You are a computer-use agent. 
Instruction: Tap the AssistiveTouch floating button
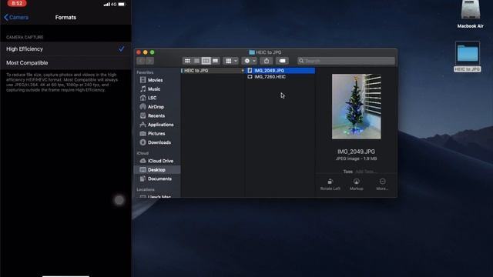click(x=119, y=200)
